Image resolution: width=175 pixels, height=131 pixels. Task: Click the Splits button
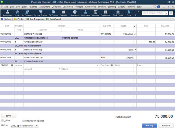click(9, 116)
